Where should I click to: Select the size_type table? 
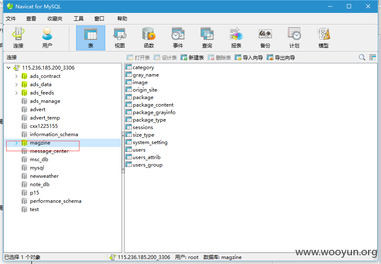coord(140,135)
